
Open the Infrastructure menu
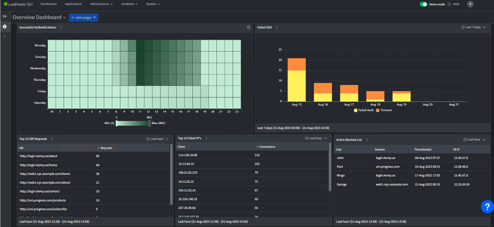tap(101, 4)
